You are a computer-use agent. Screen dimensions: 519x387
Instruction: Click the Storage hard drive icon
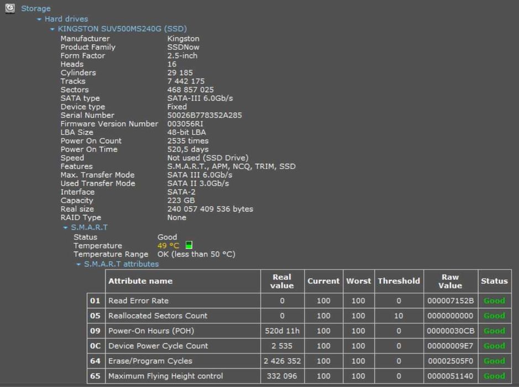(10, 8)
